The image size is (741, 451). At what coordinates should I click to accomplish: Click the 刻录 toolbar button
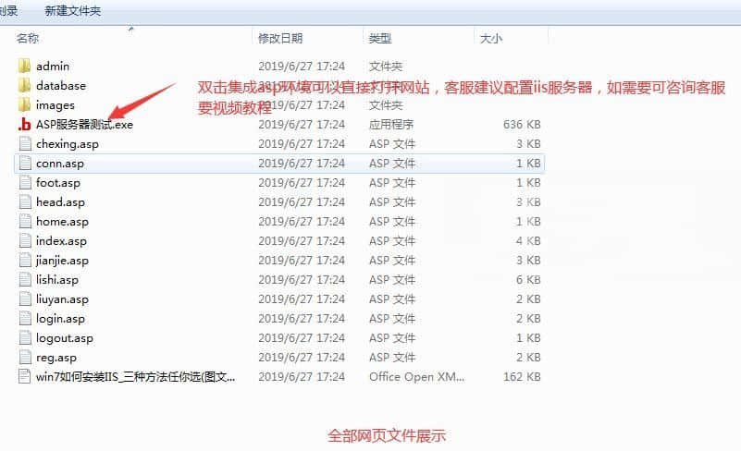(x=8, y=11)
